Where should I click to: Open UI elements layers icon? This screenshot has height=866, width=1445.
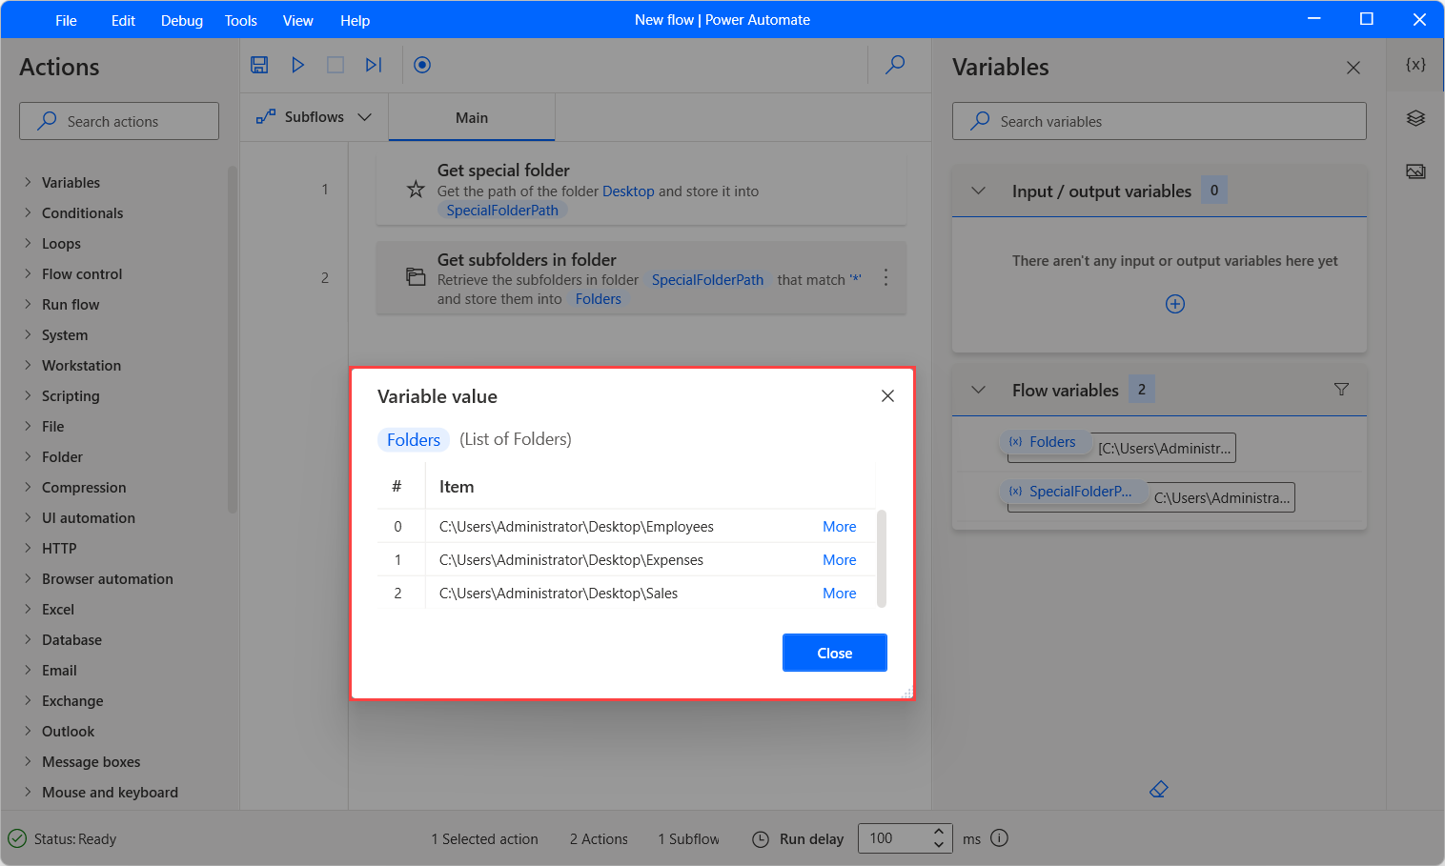coord(1415,118)
